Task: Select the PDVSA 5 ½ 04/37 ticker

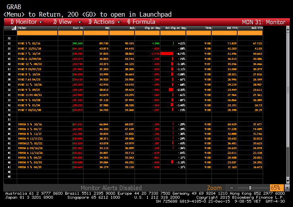Action: [x=30, y=167]
